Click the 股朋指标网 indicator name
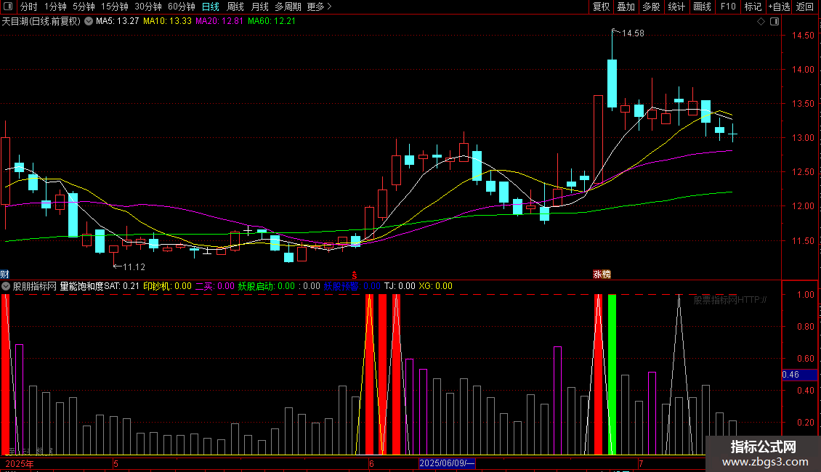This screenshot has height=472, width=821. 35,286
